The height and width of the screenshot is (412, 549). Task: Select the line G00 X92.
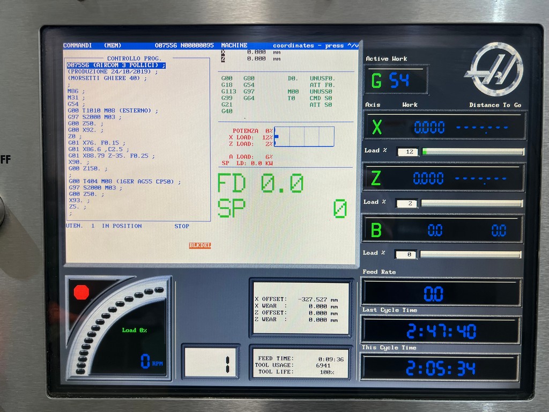point(85,130)
